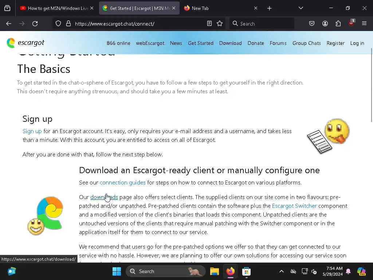Click The Basics heading
This screenshot has width=373, height=280.
click(x=44, y=69)
